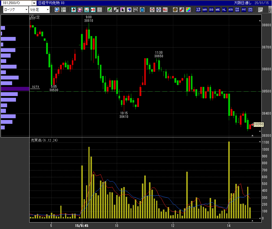Click the 14 time axis label
Screen dimensions: 272x229
coord(229,225)
